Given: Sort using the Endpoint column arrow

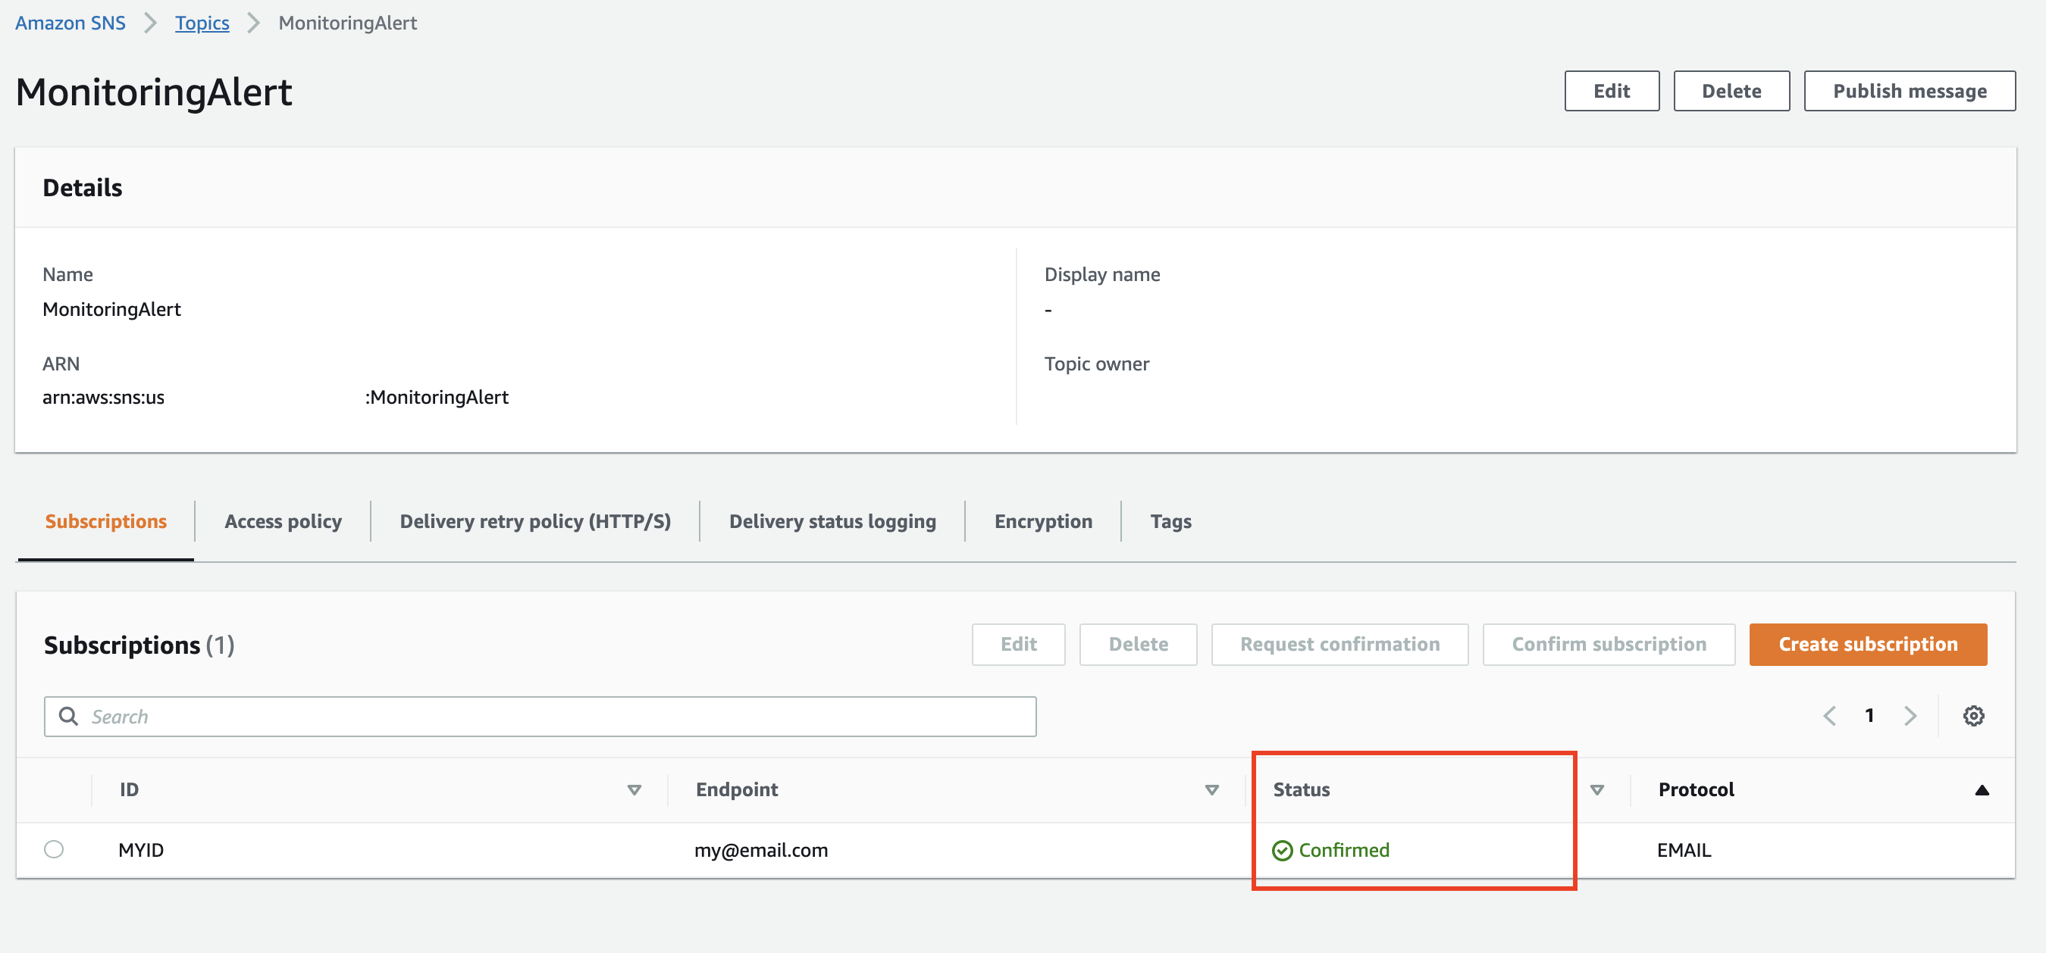Looking at the screenshot, I should pos(1211,789).
